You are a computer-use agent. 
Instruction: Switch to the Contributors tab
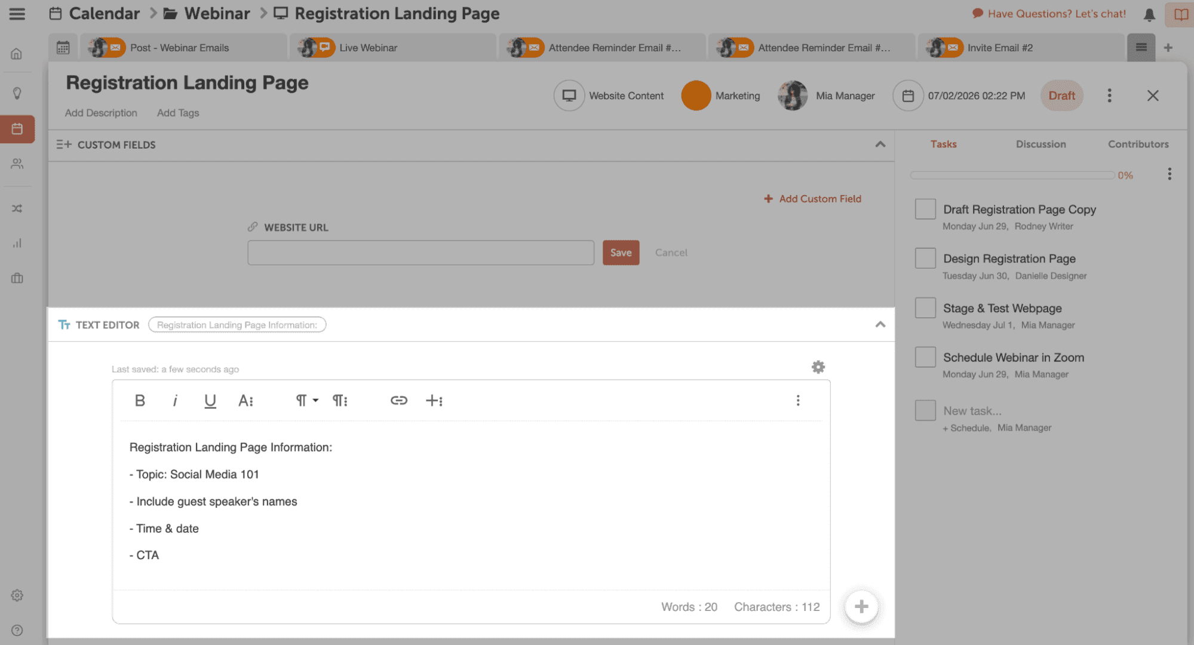coord(1138,144)
